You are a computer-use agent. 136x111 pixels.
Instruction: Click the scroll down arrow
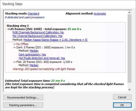point(130,89)
